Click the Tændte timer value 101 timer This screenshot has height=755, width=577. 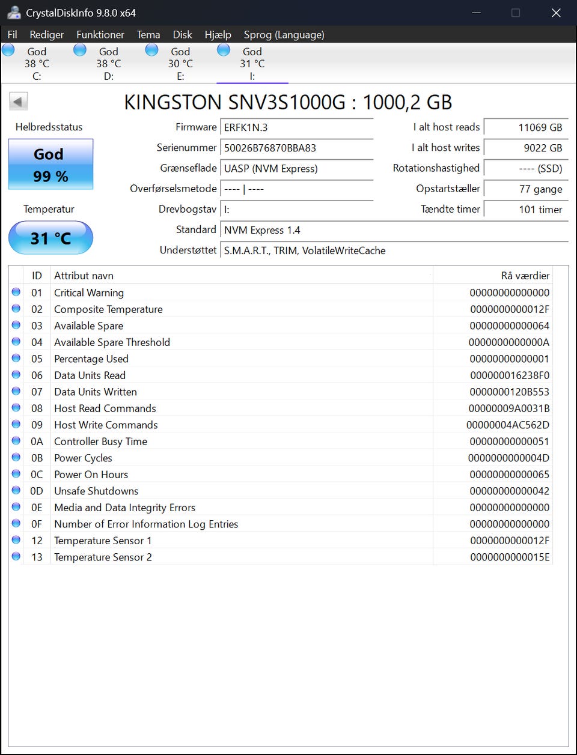[x=526, y=209]
